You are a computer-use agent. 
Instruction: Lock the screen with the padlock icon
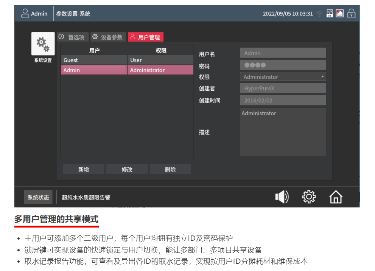351,13
